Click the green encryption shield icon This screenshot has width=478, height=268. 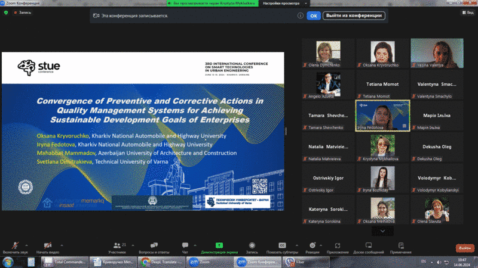click(x=6, y=13)
